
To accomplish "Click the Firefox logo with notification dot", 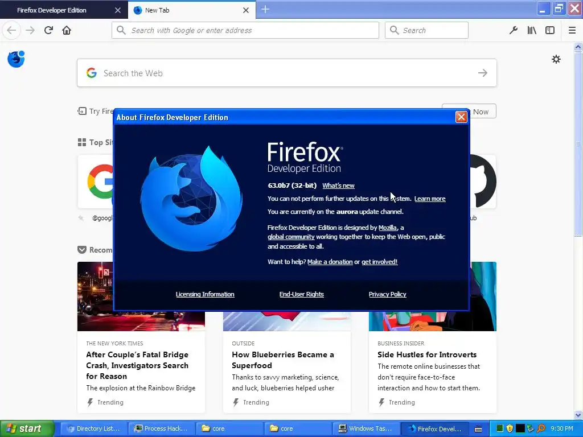I will (x=16, y=59).
